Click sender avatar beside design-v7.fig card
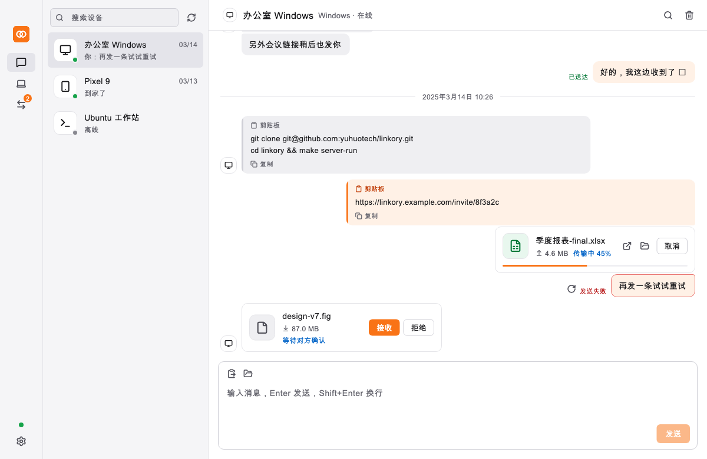 pyautogui.click(x=229, y=344)
